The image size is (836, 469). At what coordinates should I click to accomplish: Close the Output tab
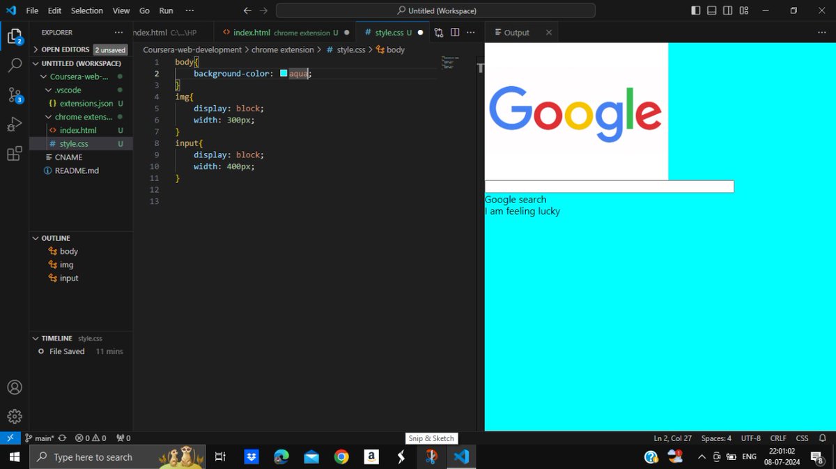pyautogui.click(x=548, y=33)
